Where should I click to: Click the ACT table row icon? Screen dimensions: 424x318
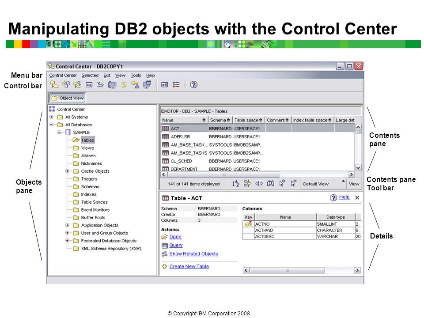coord(165,129)
